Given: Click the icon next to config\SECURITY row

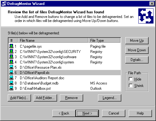Looking at the screenshot, I should coord(11,51).
